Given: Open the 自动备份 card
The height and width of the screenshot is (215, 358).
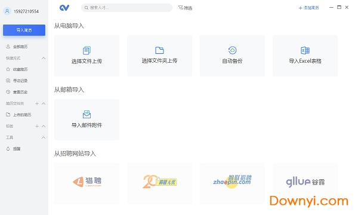Looking at the screenshot, I should [233, 56].
